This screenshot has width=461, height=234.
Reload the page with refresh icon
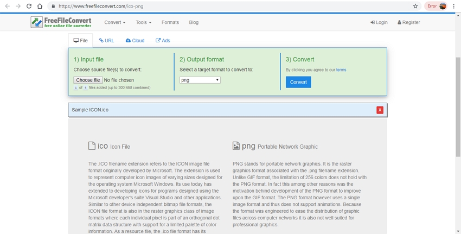point(29,6)
